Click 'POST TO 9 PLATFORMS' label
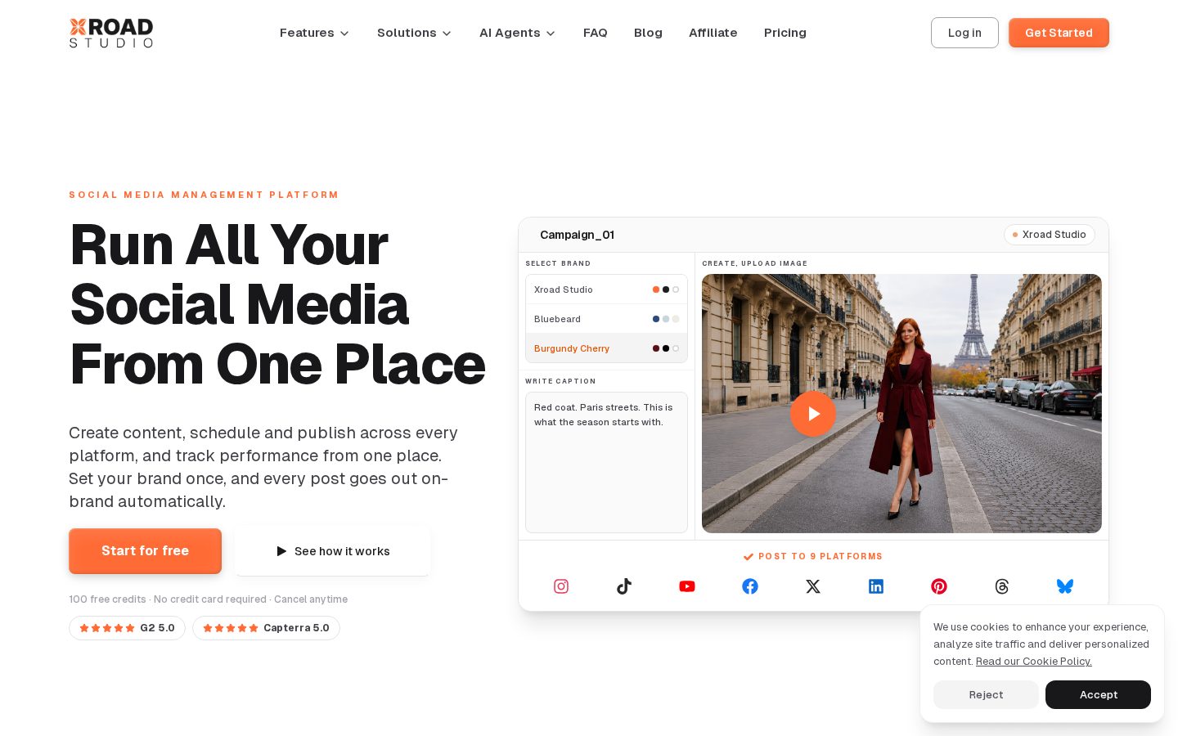This screenshot has height=736, width=1178. (821, 556)
